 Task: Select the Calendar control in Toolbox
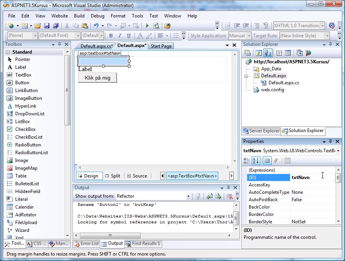[x=24, y=207]
